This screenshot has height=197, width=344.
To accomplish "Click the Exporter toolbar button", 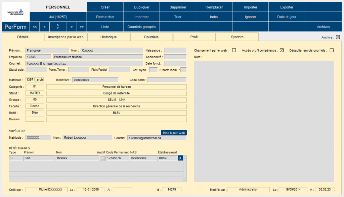I will (287, 7).
